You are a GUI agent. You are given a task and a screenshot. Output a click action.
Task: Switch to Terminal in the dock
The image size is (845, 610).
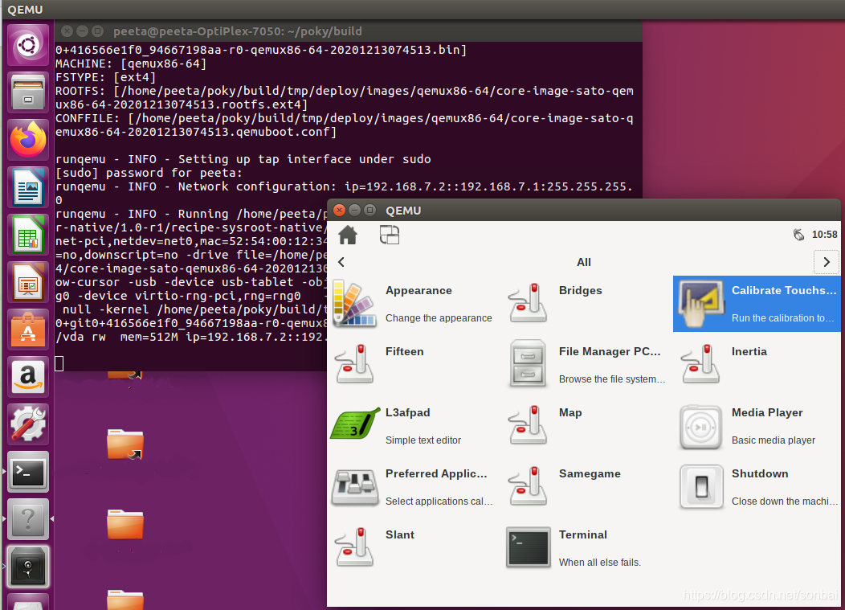pos(28,472)
